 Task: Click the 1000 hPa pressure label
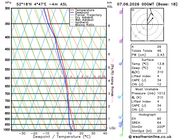7,130
